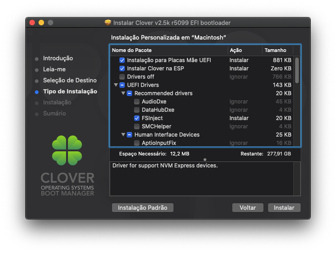Select the Sumário step
The image size is (336, 253).
click(55, 114)
